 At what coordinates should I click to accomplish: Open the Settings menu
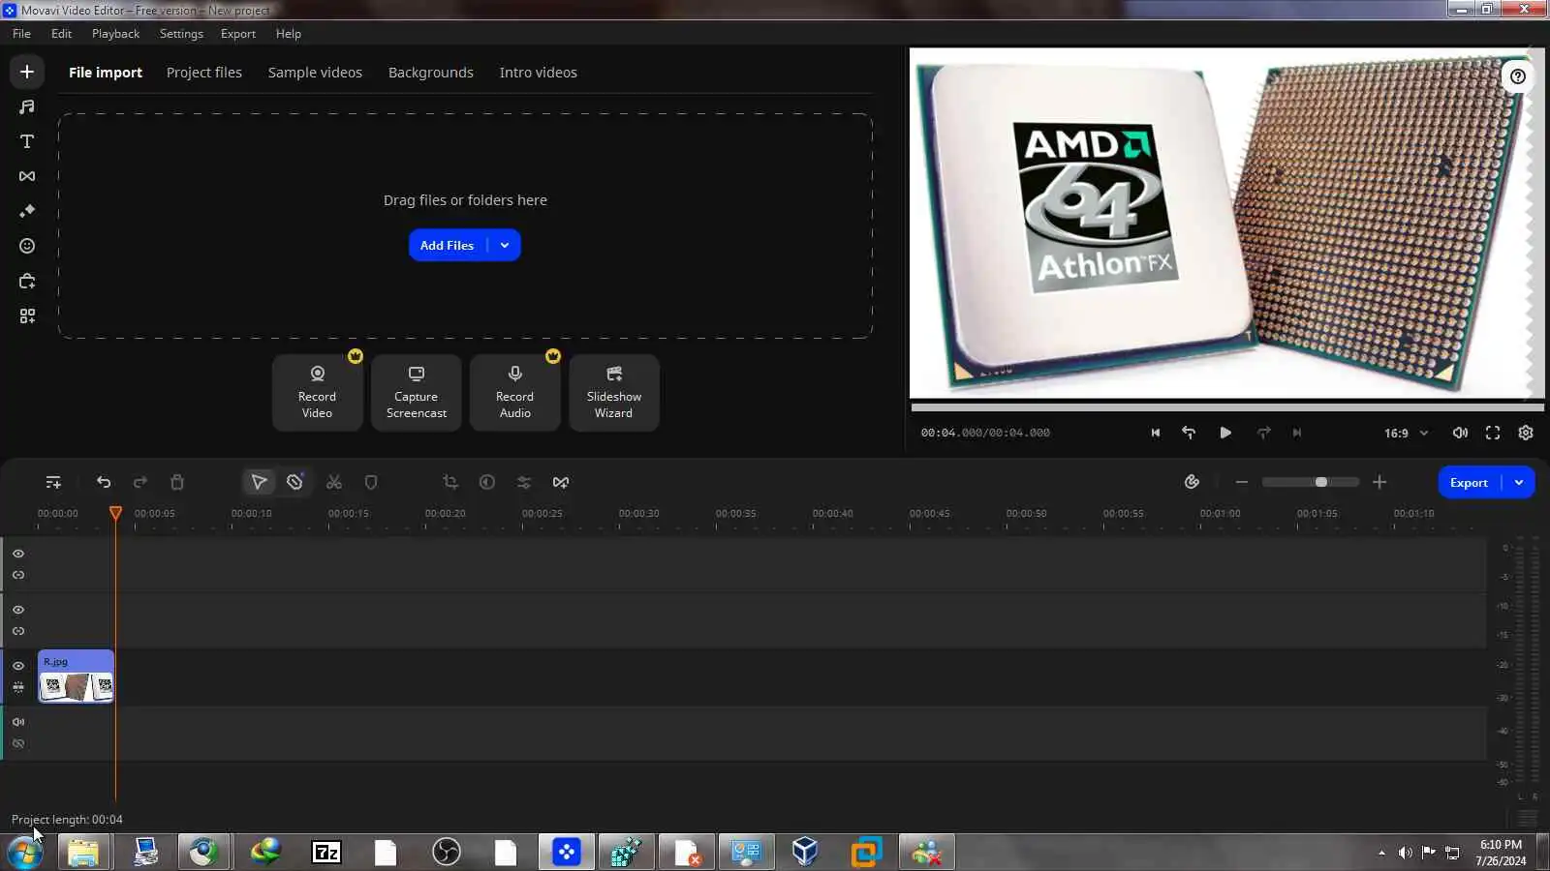(181, 33)
